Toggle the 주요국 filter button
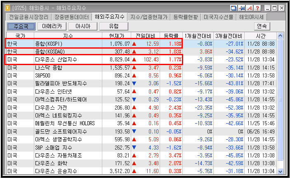The height and width of the screenshot is (178, 290). 21,26
